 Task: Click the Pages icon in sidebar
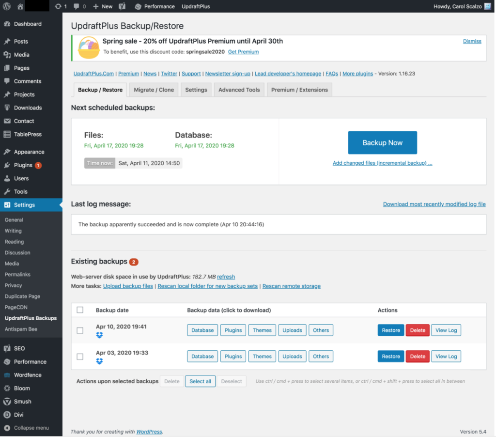(x=7, y=68)
